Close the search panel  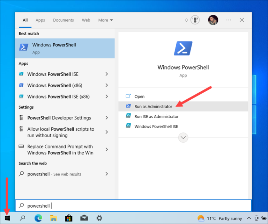coord(242,20)
